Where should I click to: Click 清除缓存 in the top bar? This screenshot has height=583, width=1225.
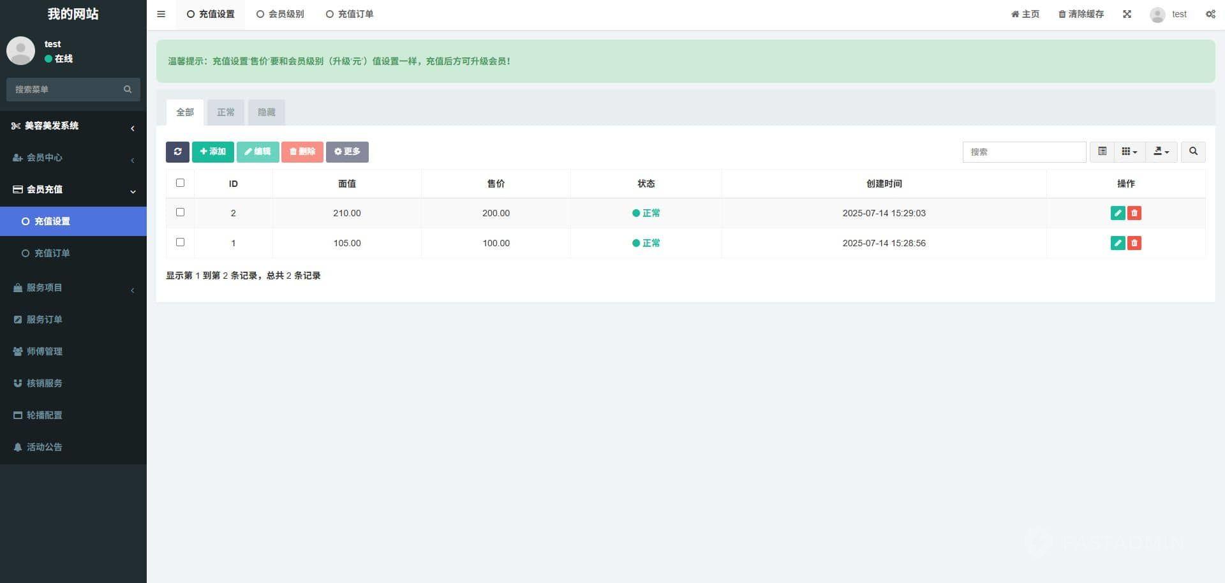[1081, 14]
